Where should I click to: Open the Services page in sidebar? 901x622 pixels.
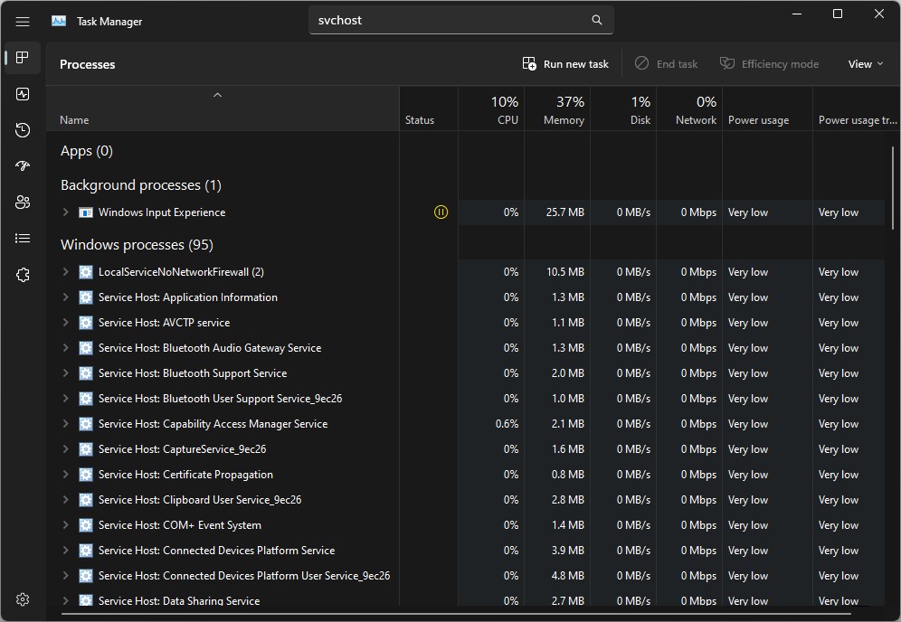pos(23,275)
